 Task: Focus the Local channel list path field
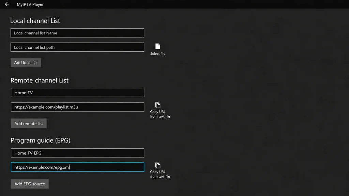coord(77,47)
